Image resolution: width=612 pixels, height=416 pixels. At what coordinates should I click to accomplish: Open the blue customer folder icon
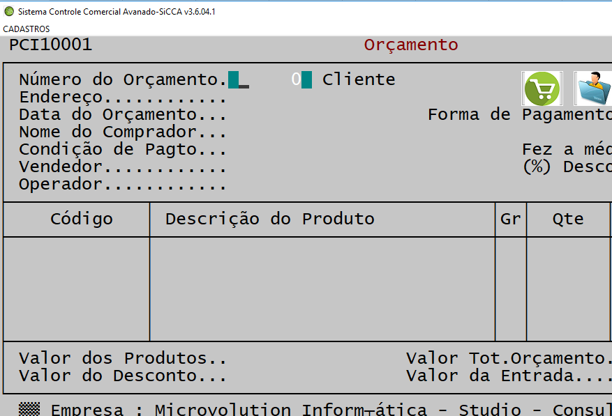[593, 88]
